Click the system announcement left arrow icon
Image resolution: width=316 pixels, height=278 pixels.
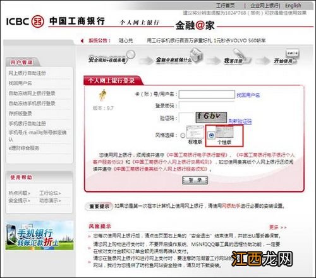coord(82,40)
